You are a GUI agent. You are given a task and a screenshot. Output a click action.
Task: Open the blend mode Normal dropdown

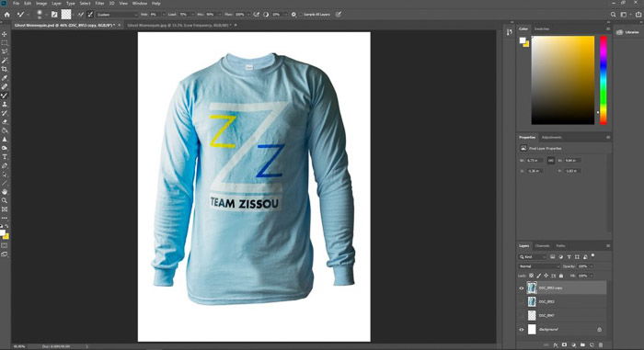click(539, 266)
